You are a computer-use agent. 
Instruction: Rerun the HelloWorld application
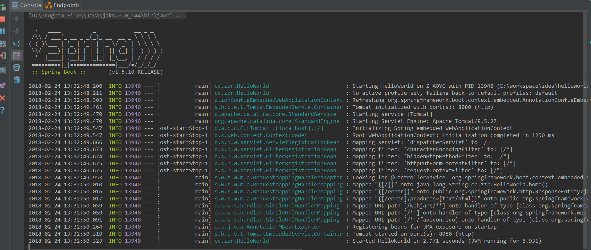click(3, 7)
